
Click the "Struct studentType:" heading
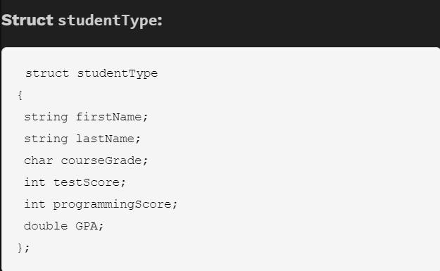click(82, 20)
